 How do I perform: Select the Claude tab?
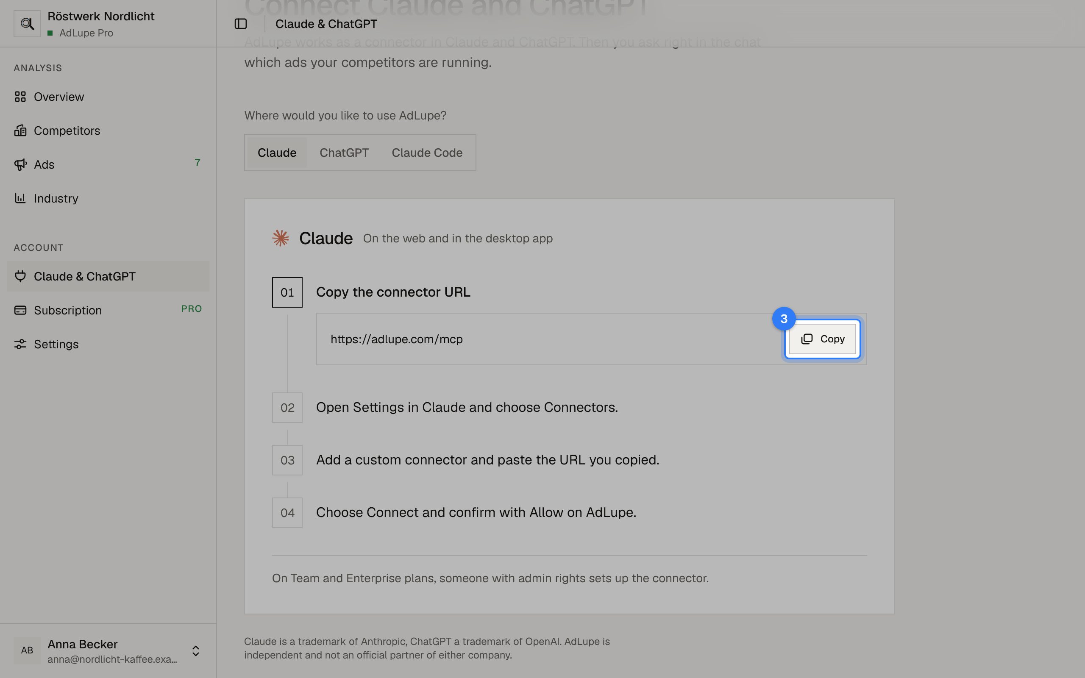(277, 153)
